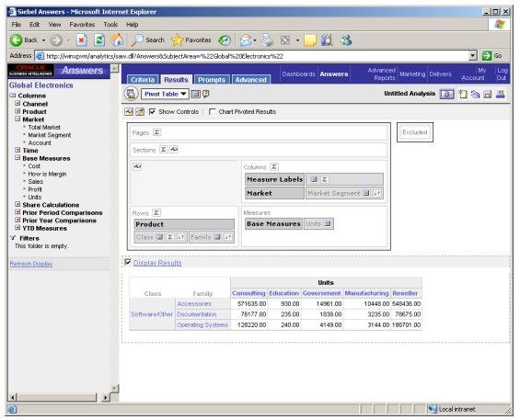
Task: Click the Measure Labels sigma icon
Action: coord(325,179)
